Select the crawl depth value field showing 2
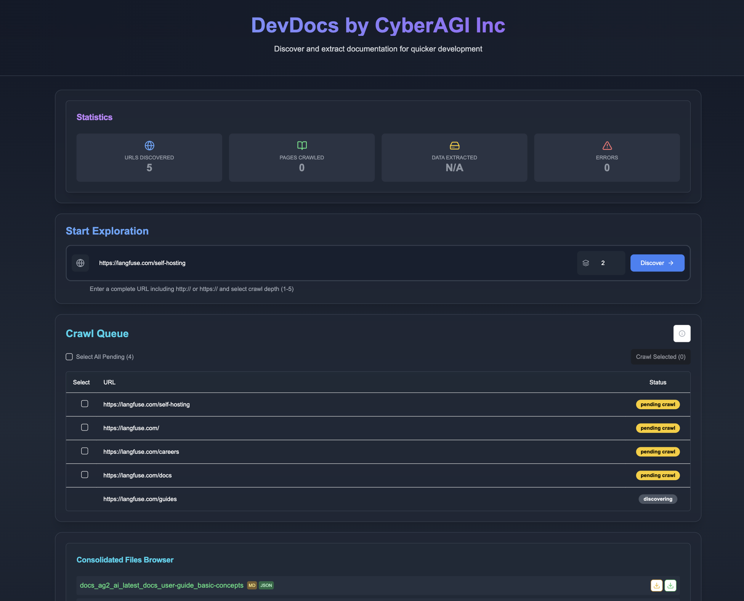744x601 pixels. click(603, 263)
